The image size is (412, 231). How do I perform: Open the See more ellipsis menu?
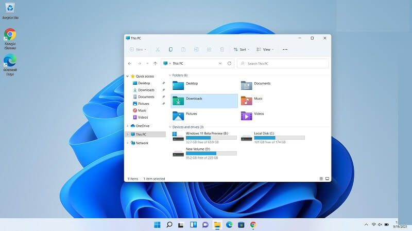pos(285,50)
